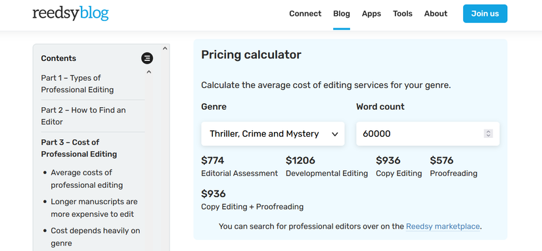The width and height of the screenshot is (542, 251).
Task: Open the Reedsy blog logo homepage
Action: [70, 14]
